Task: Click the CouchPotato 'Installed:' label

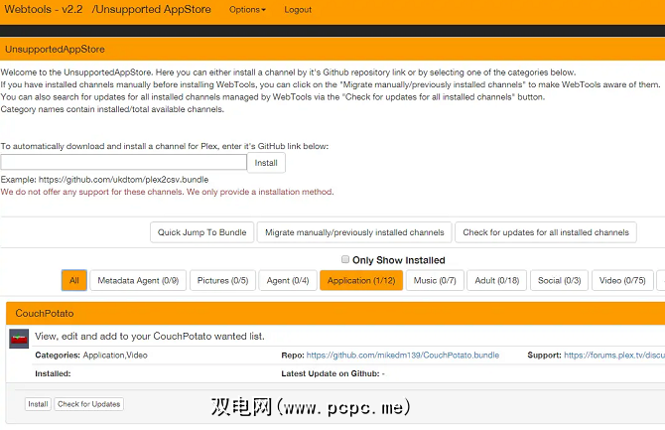Action: tap(53, 373)
